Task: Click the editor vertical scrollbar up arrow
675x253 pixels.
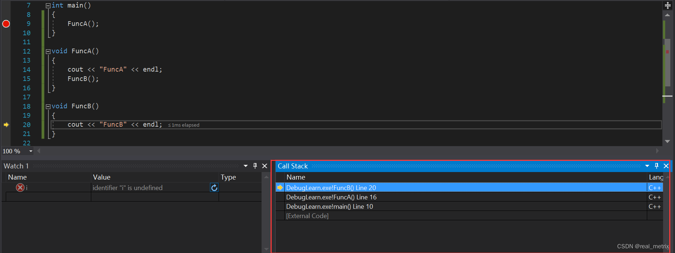Action: coord(667,15)
